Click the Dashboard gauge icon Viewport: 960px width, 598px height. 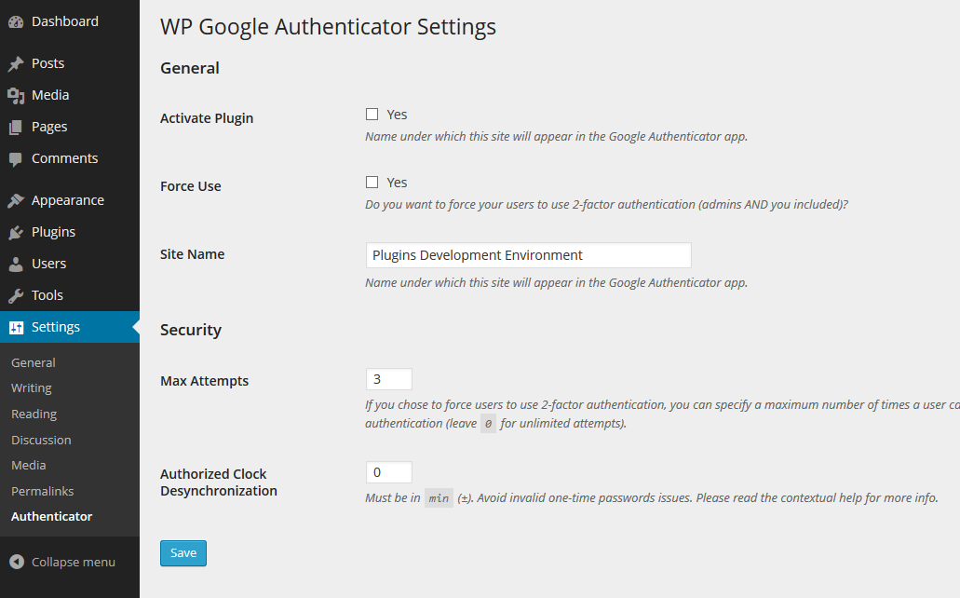[16, 22]
